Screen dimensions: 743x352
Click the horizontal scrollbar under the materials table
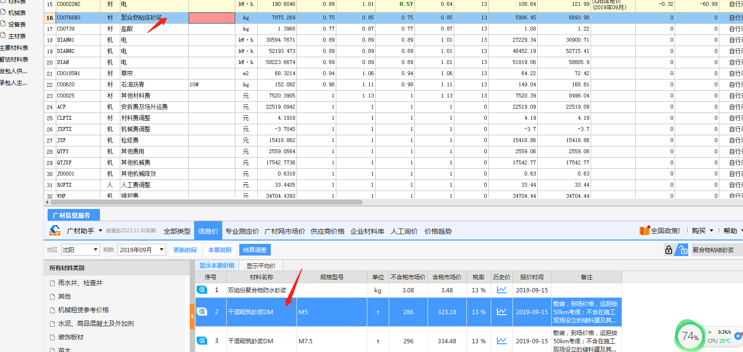(206, 202)
